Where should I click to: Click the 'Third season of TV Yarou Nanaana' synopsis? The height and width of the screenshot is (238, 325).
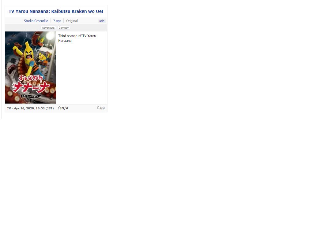(x=77, y=38)
